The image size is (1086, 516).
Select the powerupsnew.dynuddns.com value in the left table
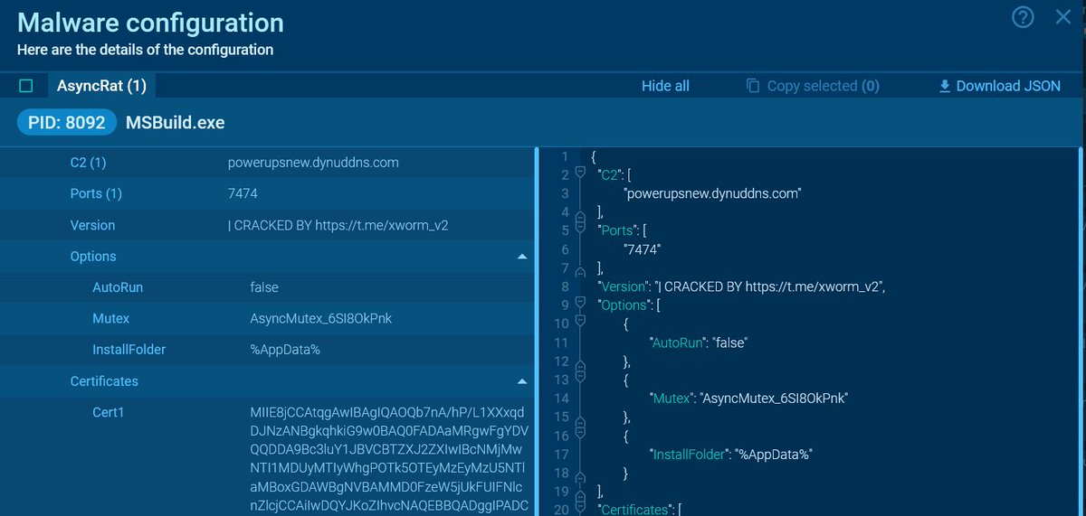pos(313,163)
